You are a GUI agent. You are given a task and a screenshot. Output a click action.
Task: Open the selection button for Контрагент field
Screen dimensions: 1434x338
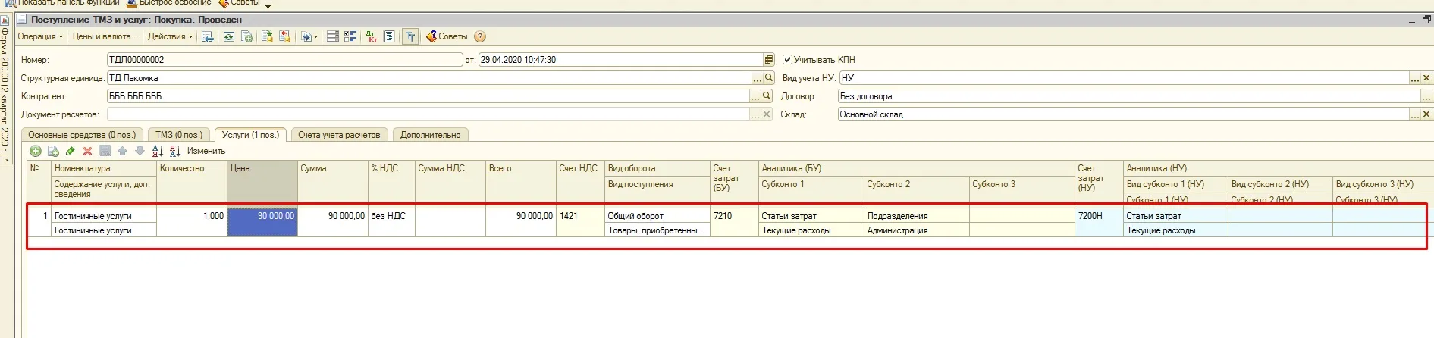[x=755, y=96]
